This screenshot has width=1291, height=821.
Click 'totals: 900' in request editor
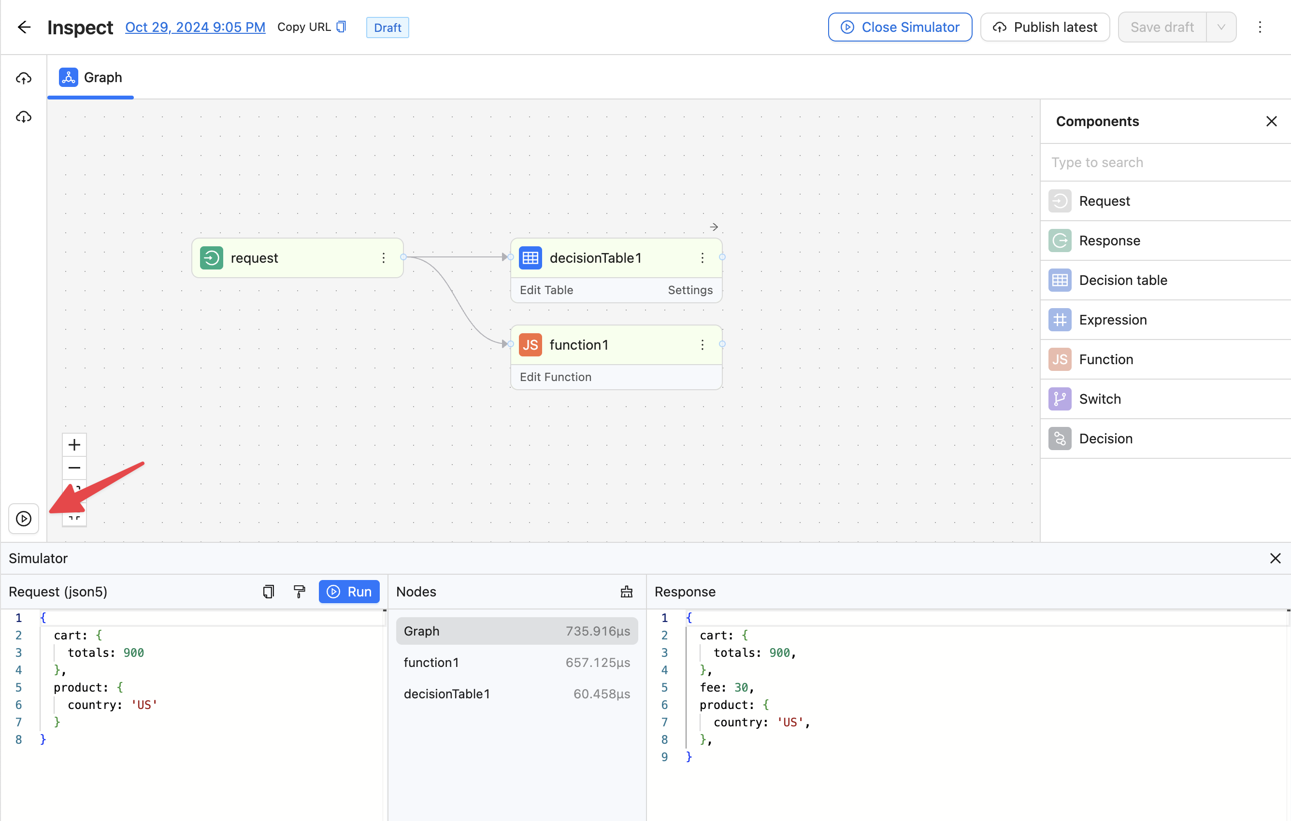tap(106, 653)
